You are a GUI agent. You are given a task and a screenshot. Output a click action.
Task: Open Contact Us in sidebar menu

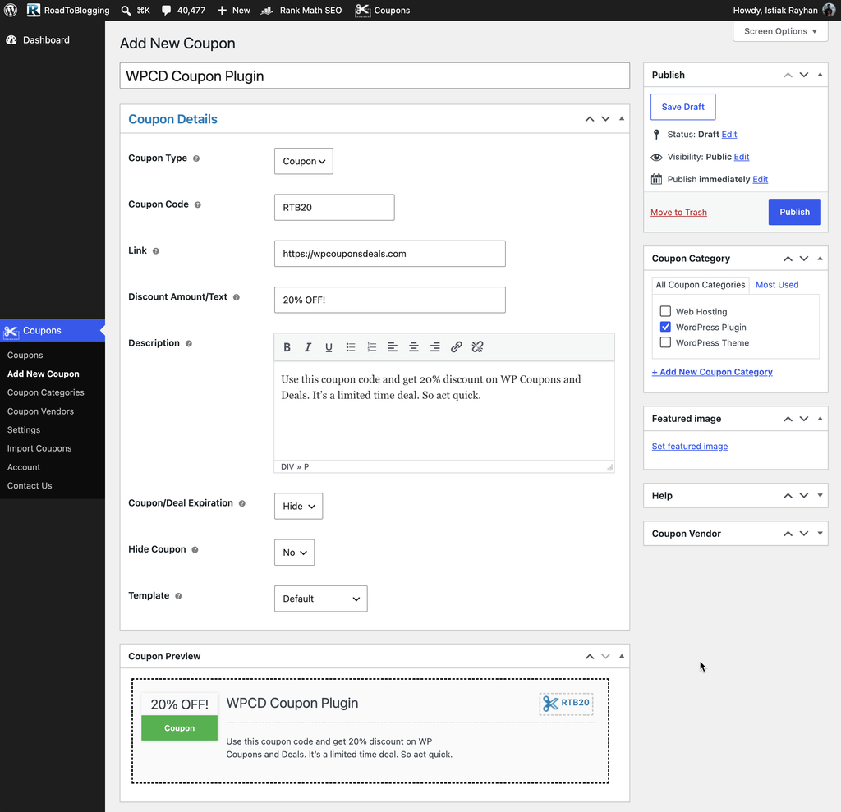pos(30,485)
